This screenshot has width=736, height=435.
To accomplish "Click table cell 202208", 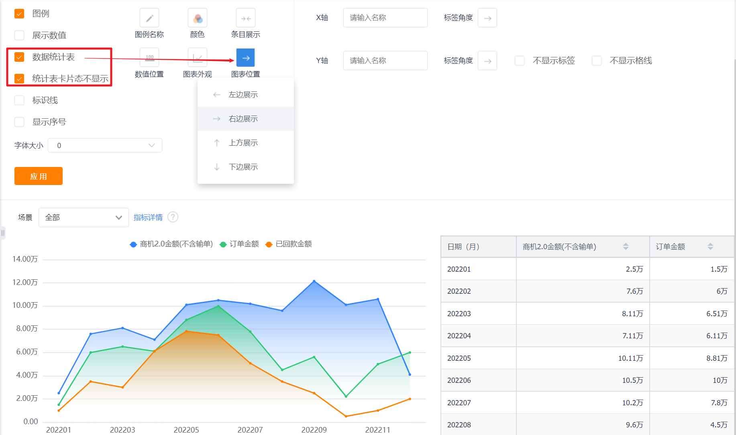I will [479, 425].
